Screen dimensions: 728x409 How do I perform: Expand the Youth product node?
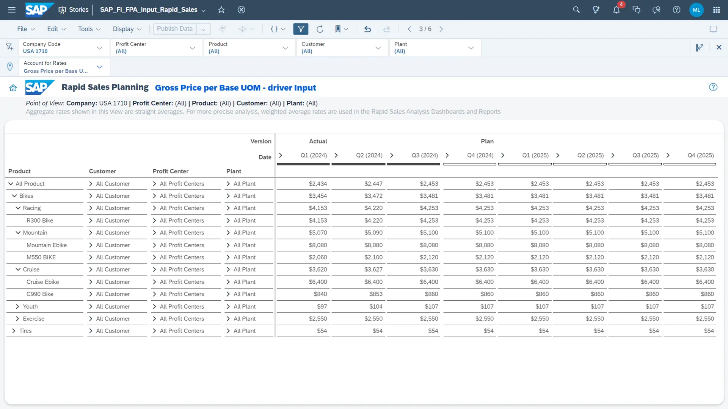[x=17, y=306]
